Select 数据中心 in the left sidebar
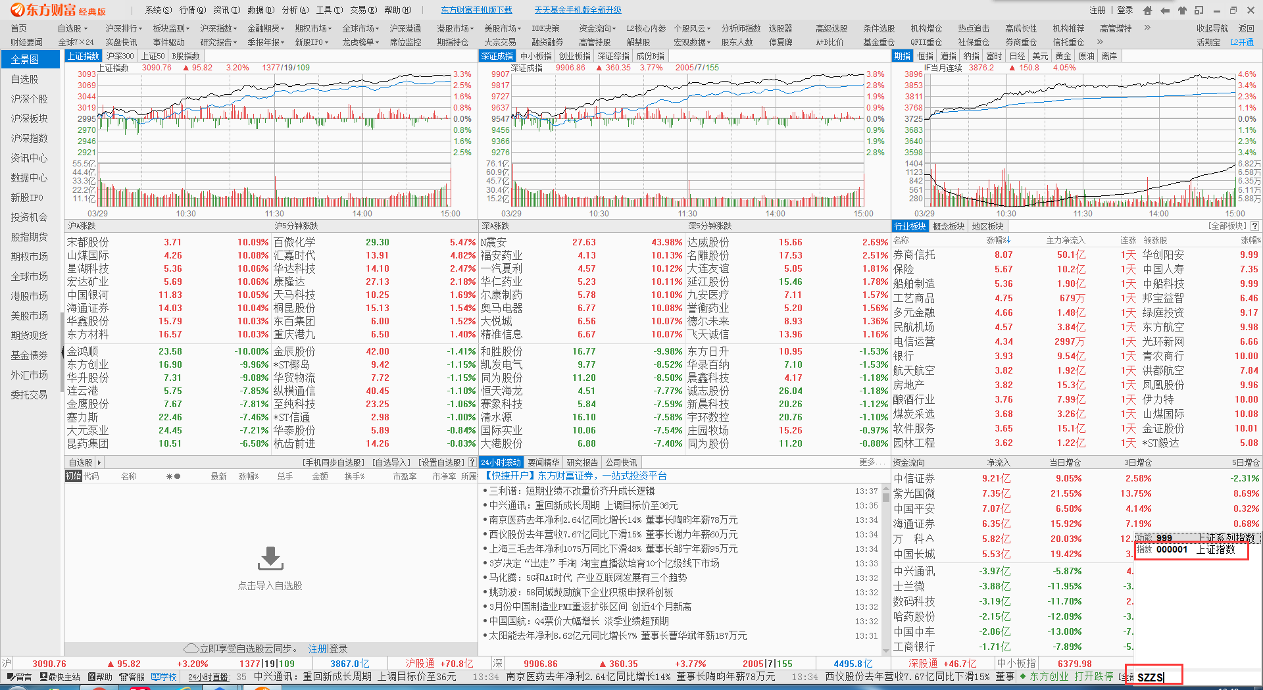1263x690 pixels. click(x=30, y=178)
